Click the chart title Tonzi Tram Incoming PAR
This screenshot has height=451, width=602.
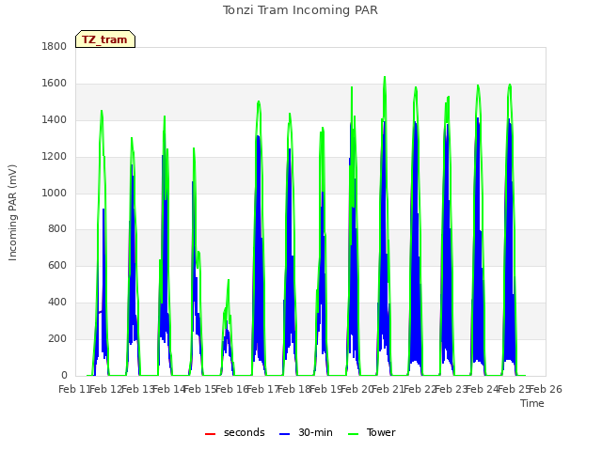point(300,10)
